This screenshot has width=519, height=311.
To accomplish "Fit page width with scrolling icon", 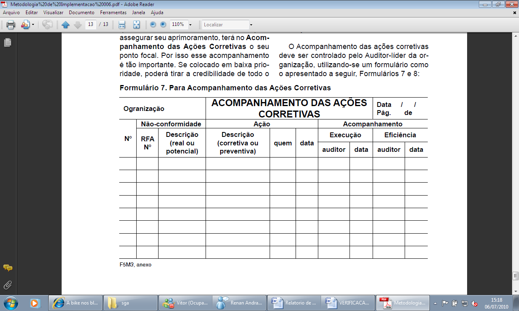I will click(122, 25).
